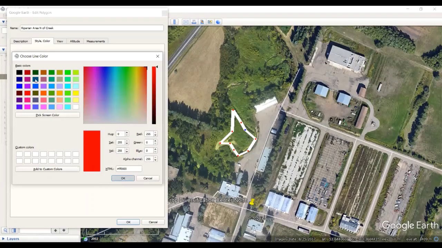Click Add to Custom Colors button
Image resolution: width=442 pixels, height=248 pixels.
coord(47,169)
